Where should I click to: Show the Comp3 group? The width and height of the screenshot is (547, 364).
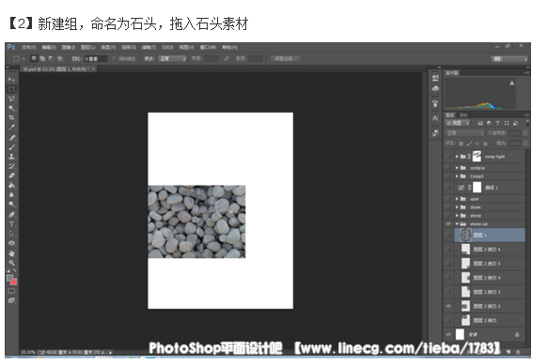pos(448,176)
